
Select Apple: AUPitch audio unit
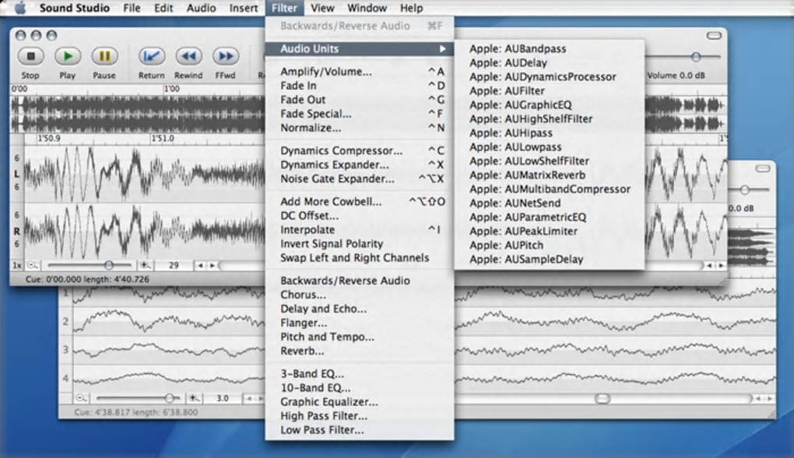click(x=550, y=246)
